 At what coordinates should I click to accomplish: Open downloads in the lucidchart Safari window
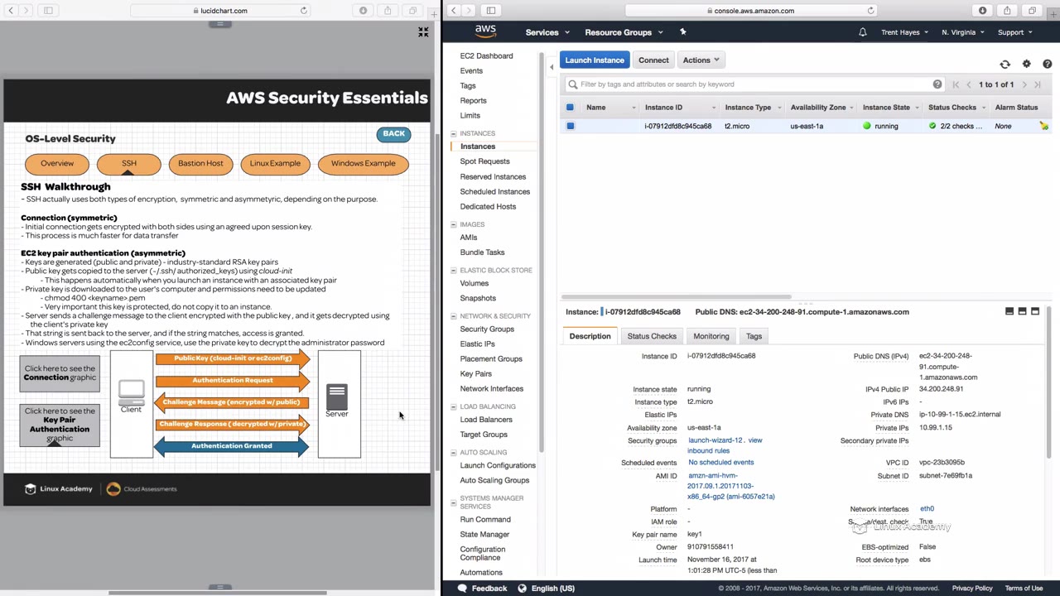pyautogui.click(x=363, y=11)
